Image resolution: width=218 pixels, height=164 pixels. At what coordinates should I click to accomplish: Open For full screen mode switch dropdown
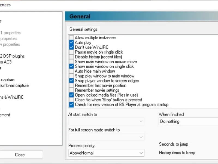pyautogui.click(x=106, y=137)
